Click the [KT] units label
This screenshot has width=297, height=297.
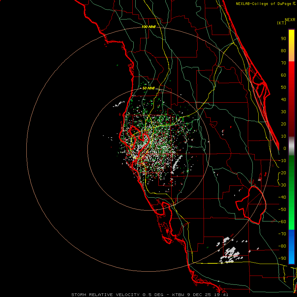[282, 23]
